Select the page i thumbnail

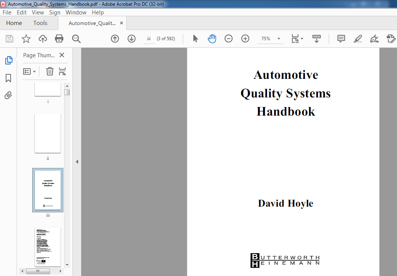coord(48,89)
